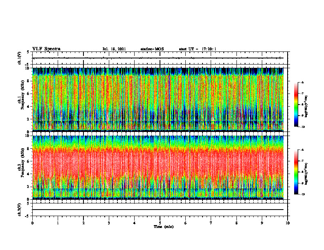Click the ch.2 spectrogram panel
Viewport: 324px width, 250px height.
click(x=158, y=167)
